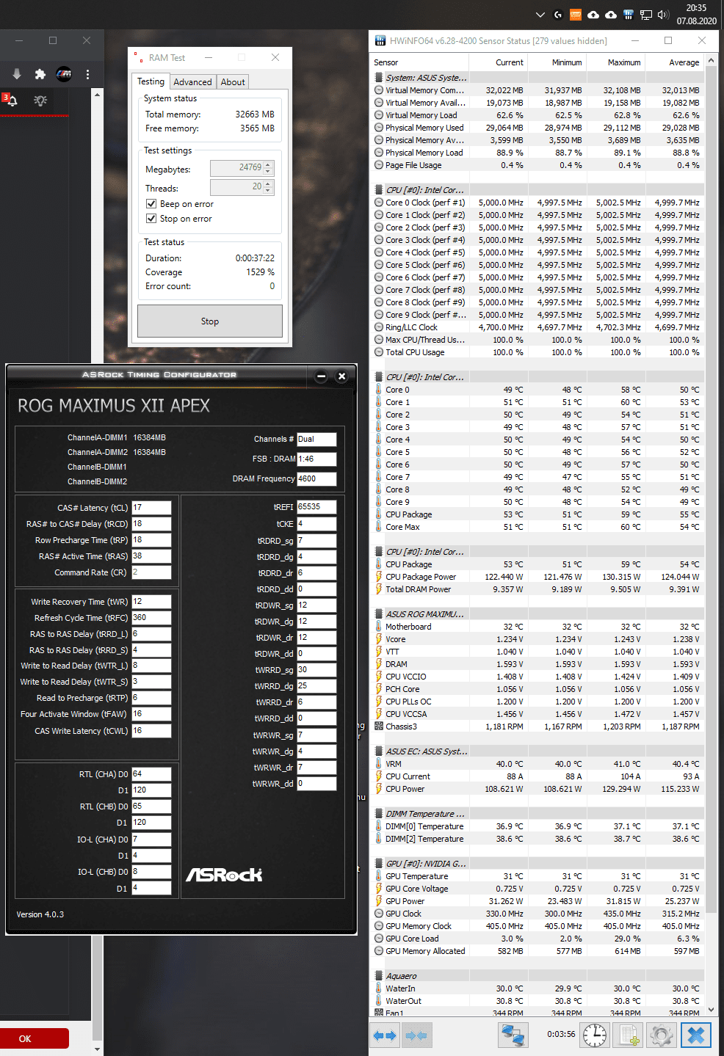Viewport: 724px width, 1056px height.
Task: Open orange tray application icon
Action: 576,15
